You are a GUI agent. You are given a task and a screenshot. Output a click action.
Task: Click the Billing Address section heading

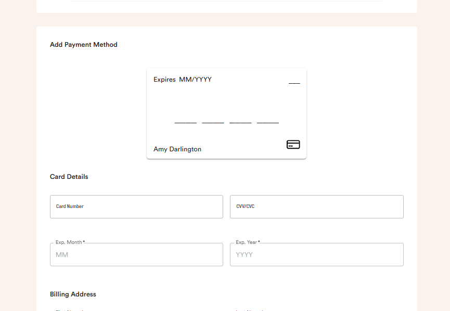(73, 294)
